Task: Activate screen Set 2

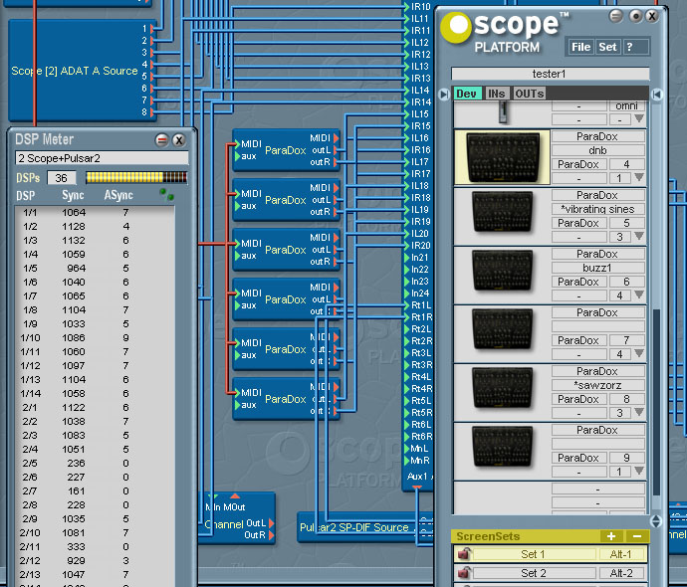Action: 534,573
